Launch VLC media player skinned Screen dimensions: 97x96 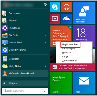point(25,73)
